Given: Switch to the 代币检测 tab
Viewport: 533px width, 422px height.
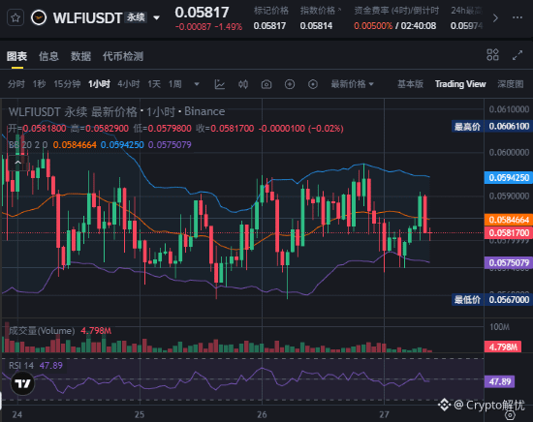Looking at the screenshot, I should pyautogui.click(x=123, y=56).
